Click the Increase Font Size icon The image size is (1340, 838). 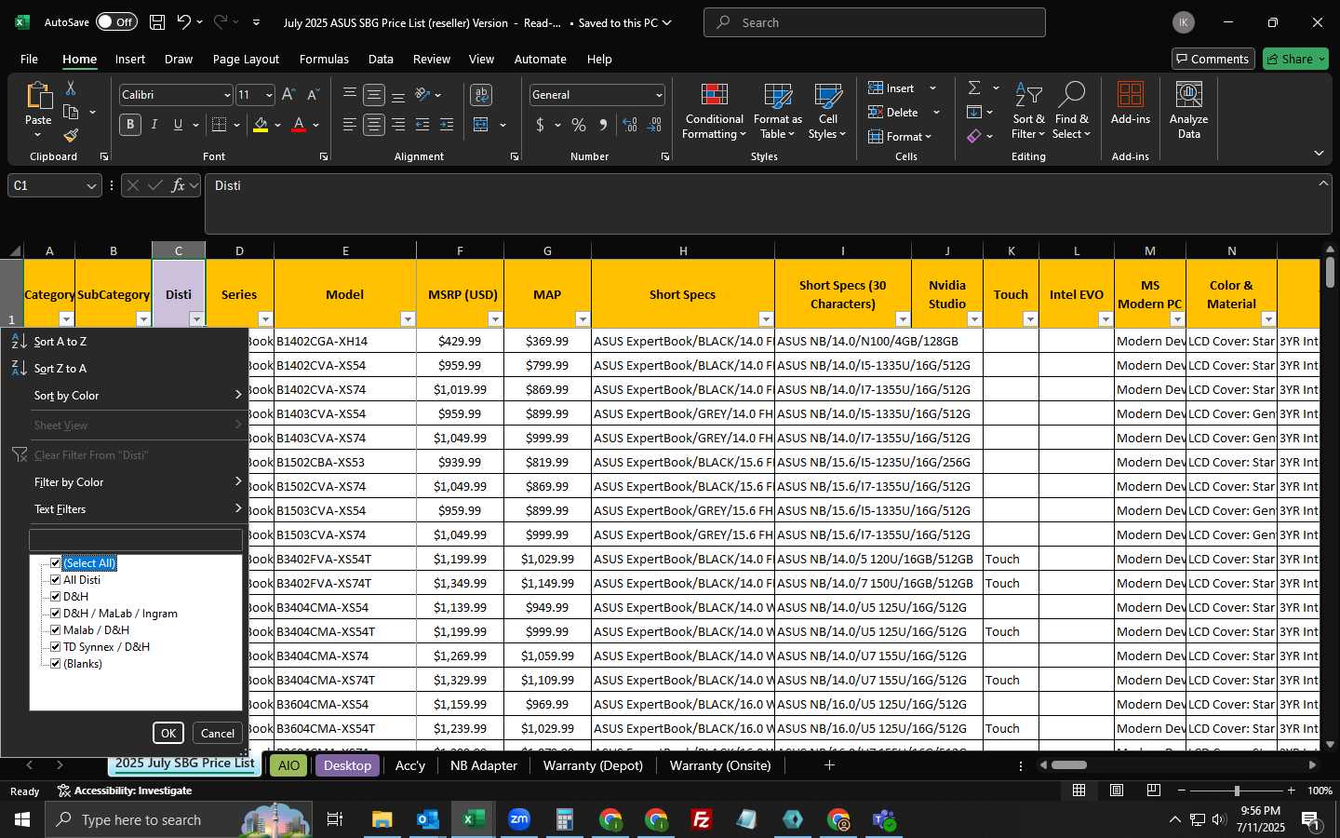click(x=288, y=95)
